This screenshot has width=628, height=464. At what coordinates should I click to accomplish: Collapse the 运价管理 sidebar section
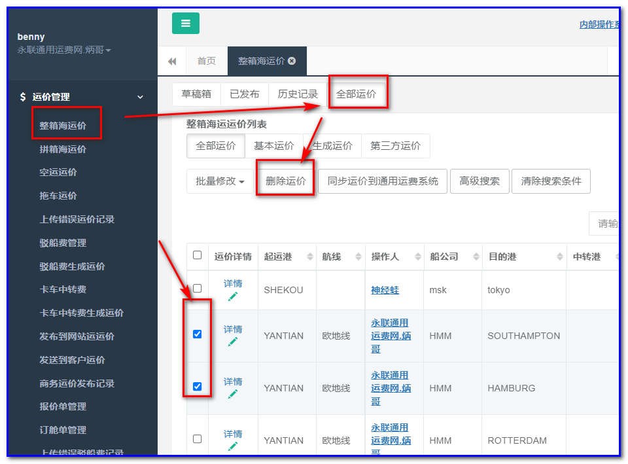point(139,96)
